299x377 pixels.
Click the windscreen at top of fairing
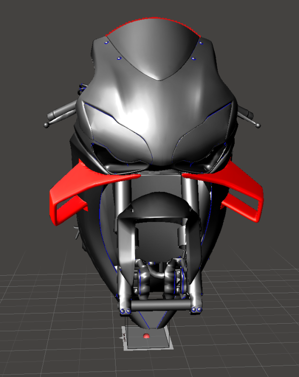coord(154,48)
